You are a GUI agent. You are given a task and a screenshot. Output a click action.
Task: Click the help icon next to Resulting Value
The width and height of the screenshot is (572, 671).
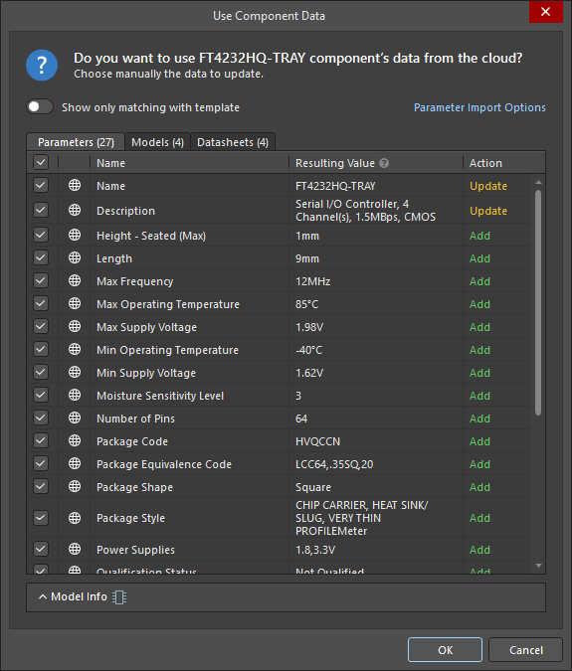(384, 163)
